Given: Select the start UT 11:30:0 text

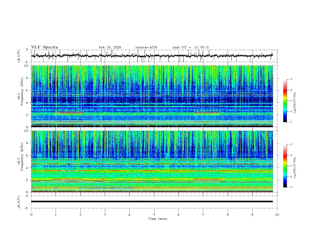Looking at the screenshot, I should (x=190, y=47).
